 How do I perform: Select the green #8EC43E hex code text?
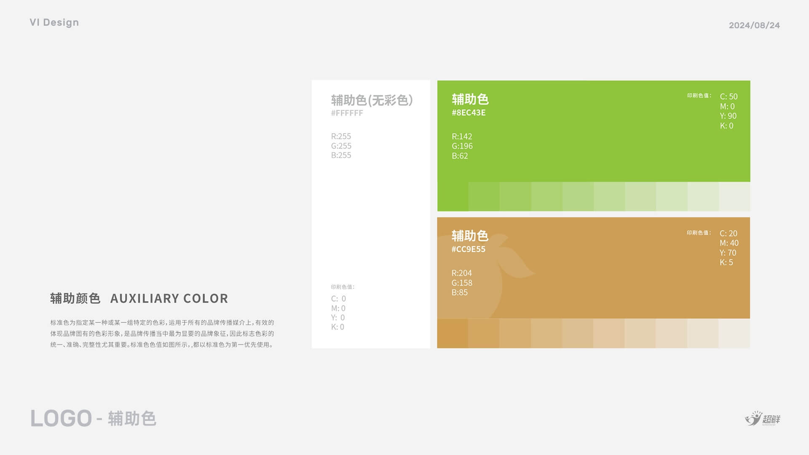point(469,112)
